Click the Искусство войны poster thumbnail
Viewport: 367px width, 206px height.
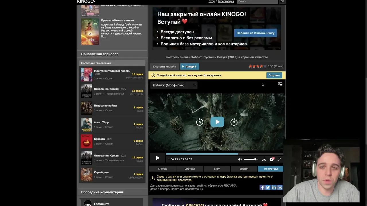[87, 108]
